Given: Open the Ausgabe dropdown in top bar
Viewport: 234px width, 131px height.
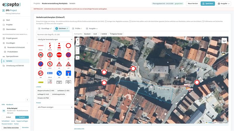Looking at the screenshot, I should pyautogui.click(x=223, y=3).
